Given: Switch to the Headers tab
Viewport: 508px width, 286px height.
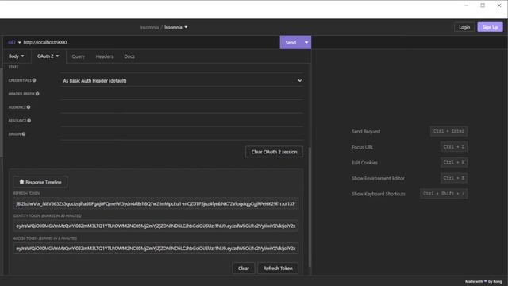Looking at the screenshot, I should coord(104,56).
